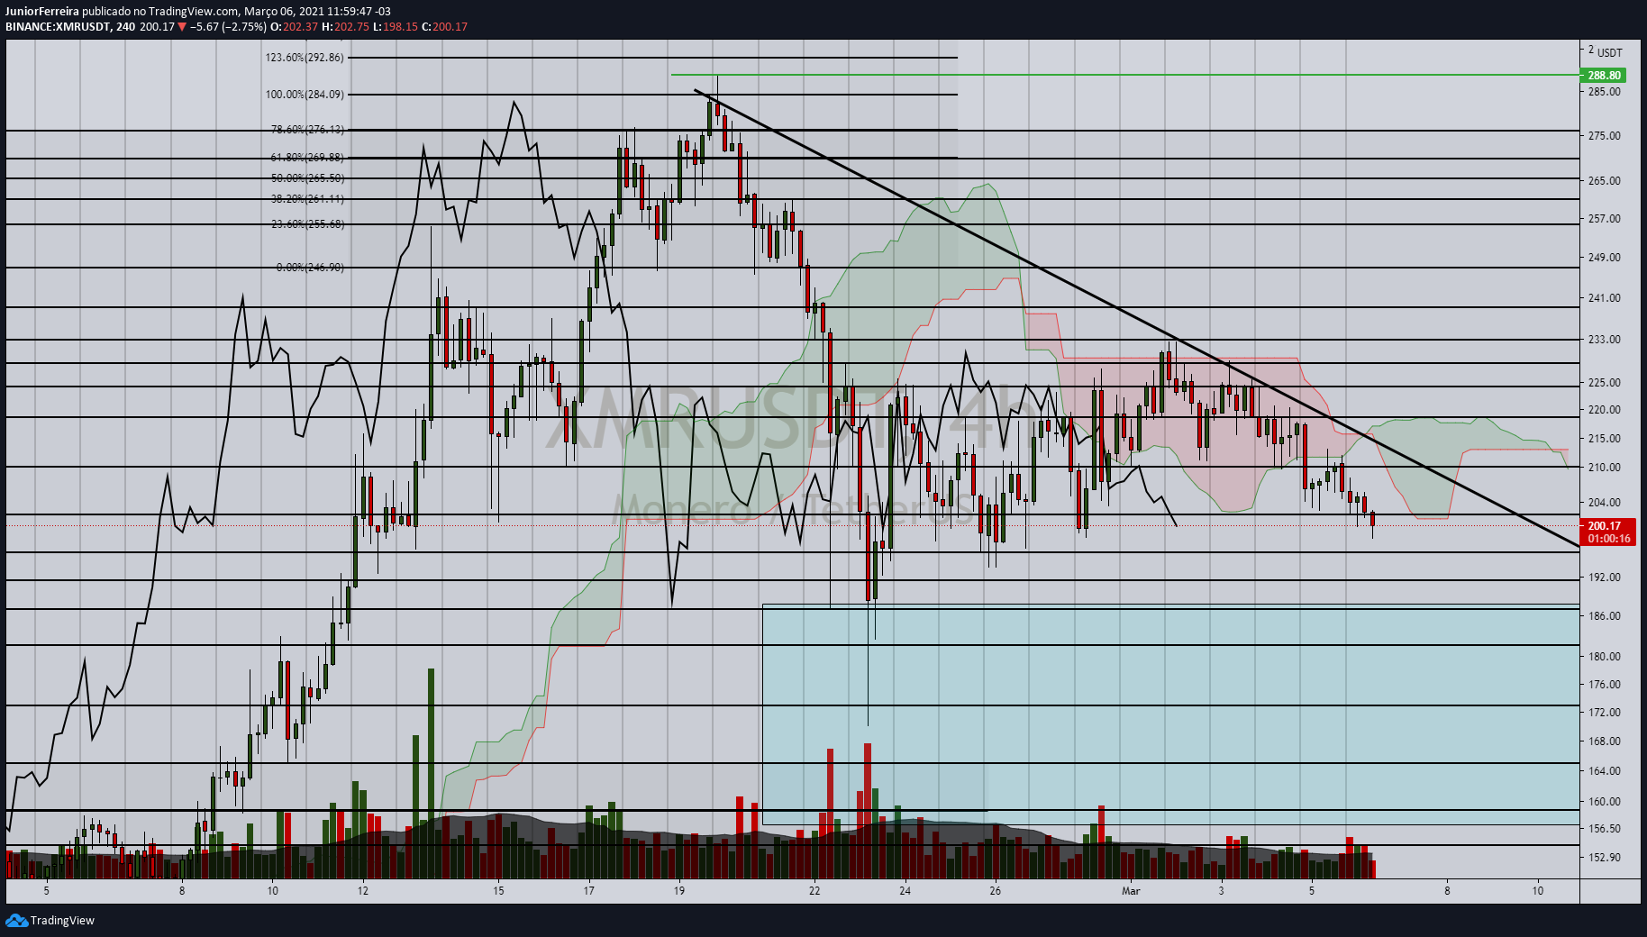1647x937 pixels.
Task: Select the light blue support zone rectangle
Action: pyautogui.click(x=1170, y=714)
